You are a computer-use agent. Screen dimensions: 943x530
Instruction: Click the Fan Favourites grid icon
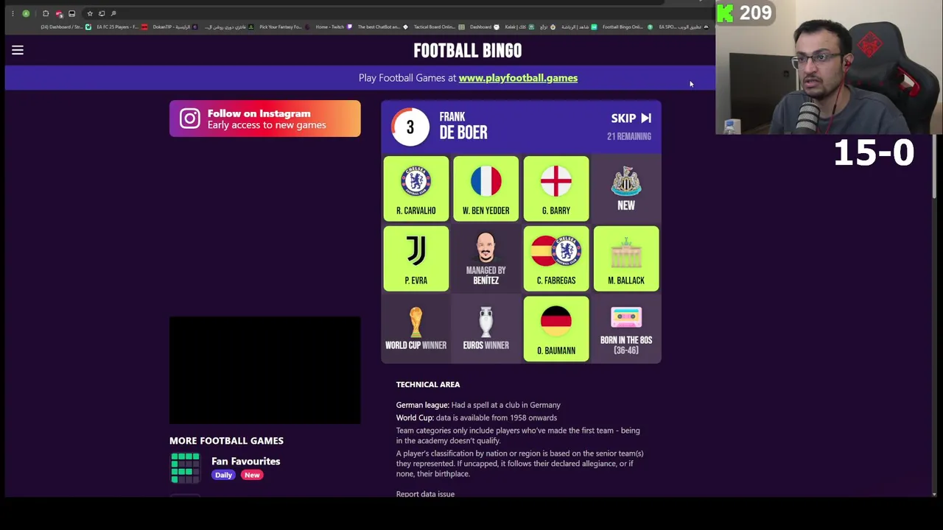(185, 468)
